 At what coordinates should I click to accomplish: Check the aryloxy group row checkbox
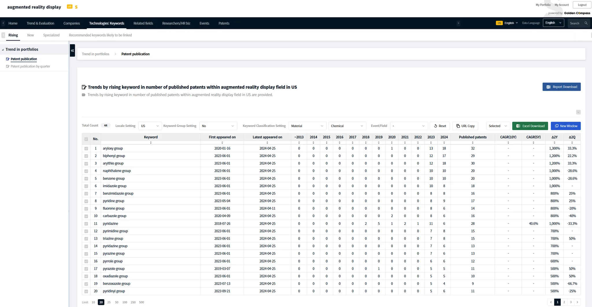point(86,149)
